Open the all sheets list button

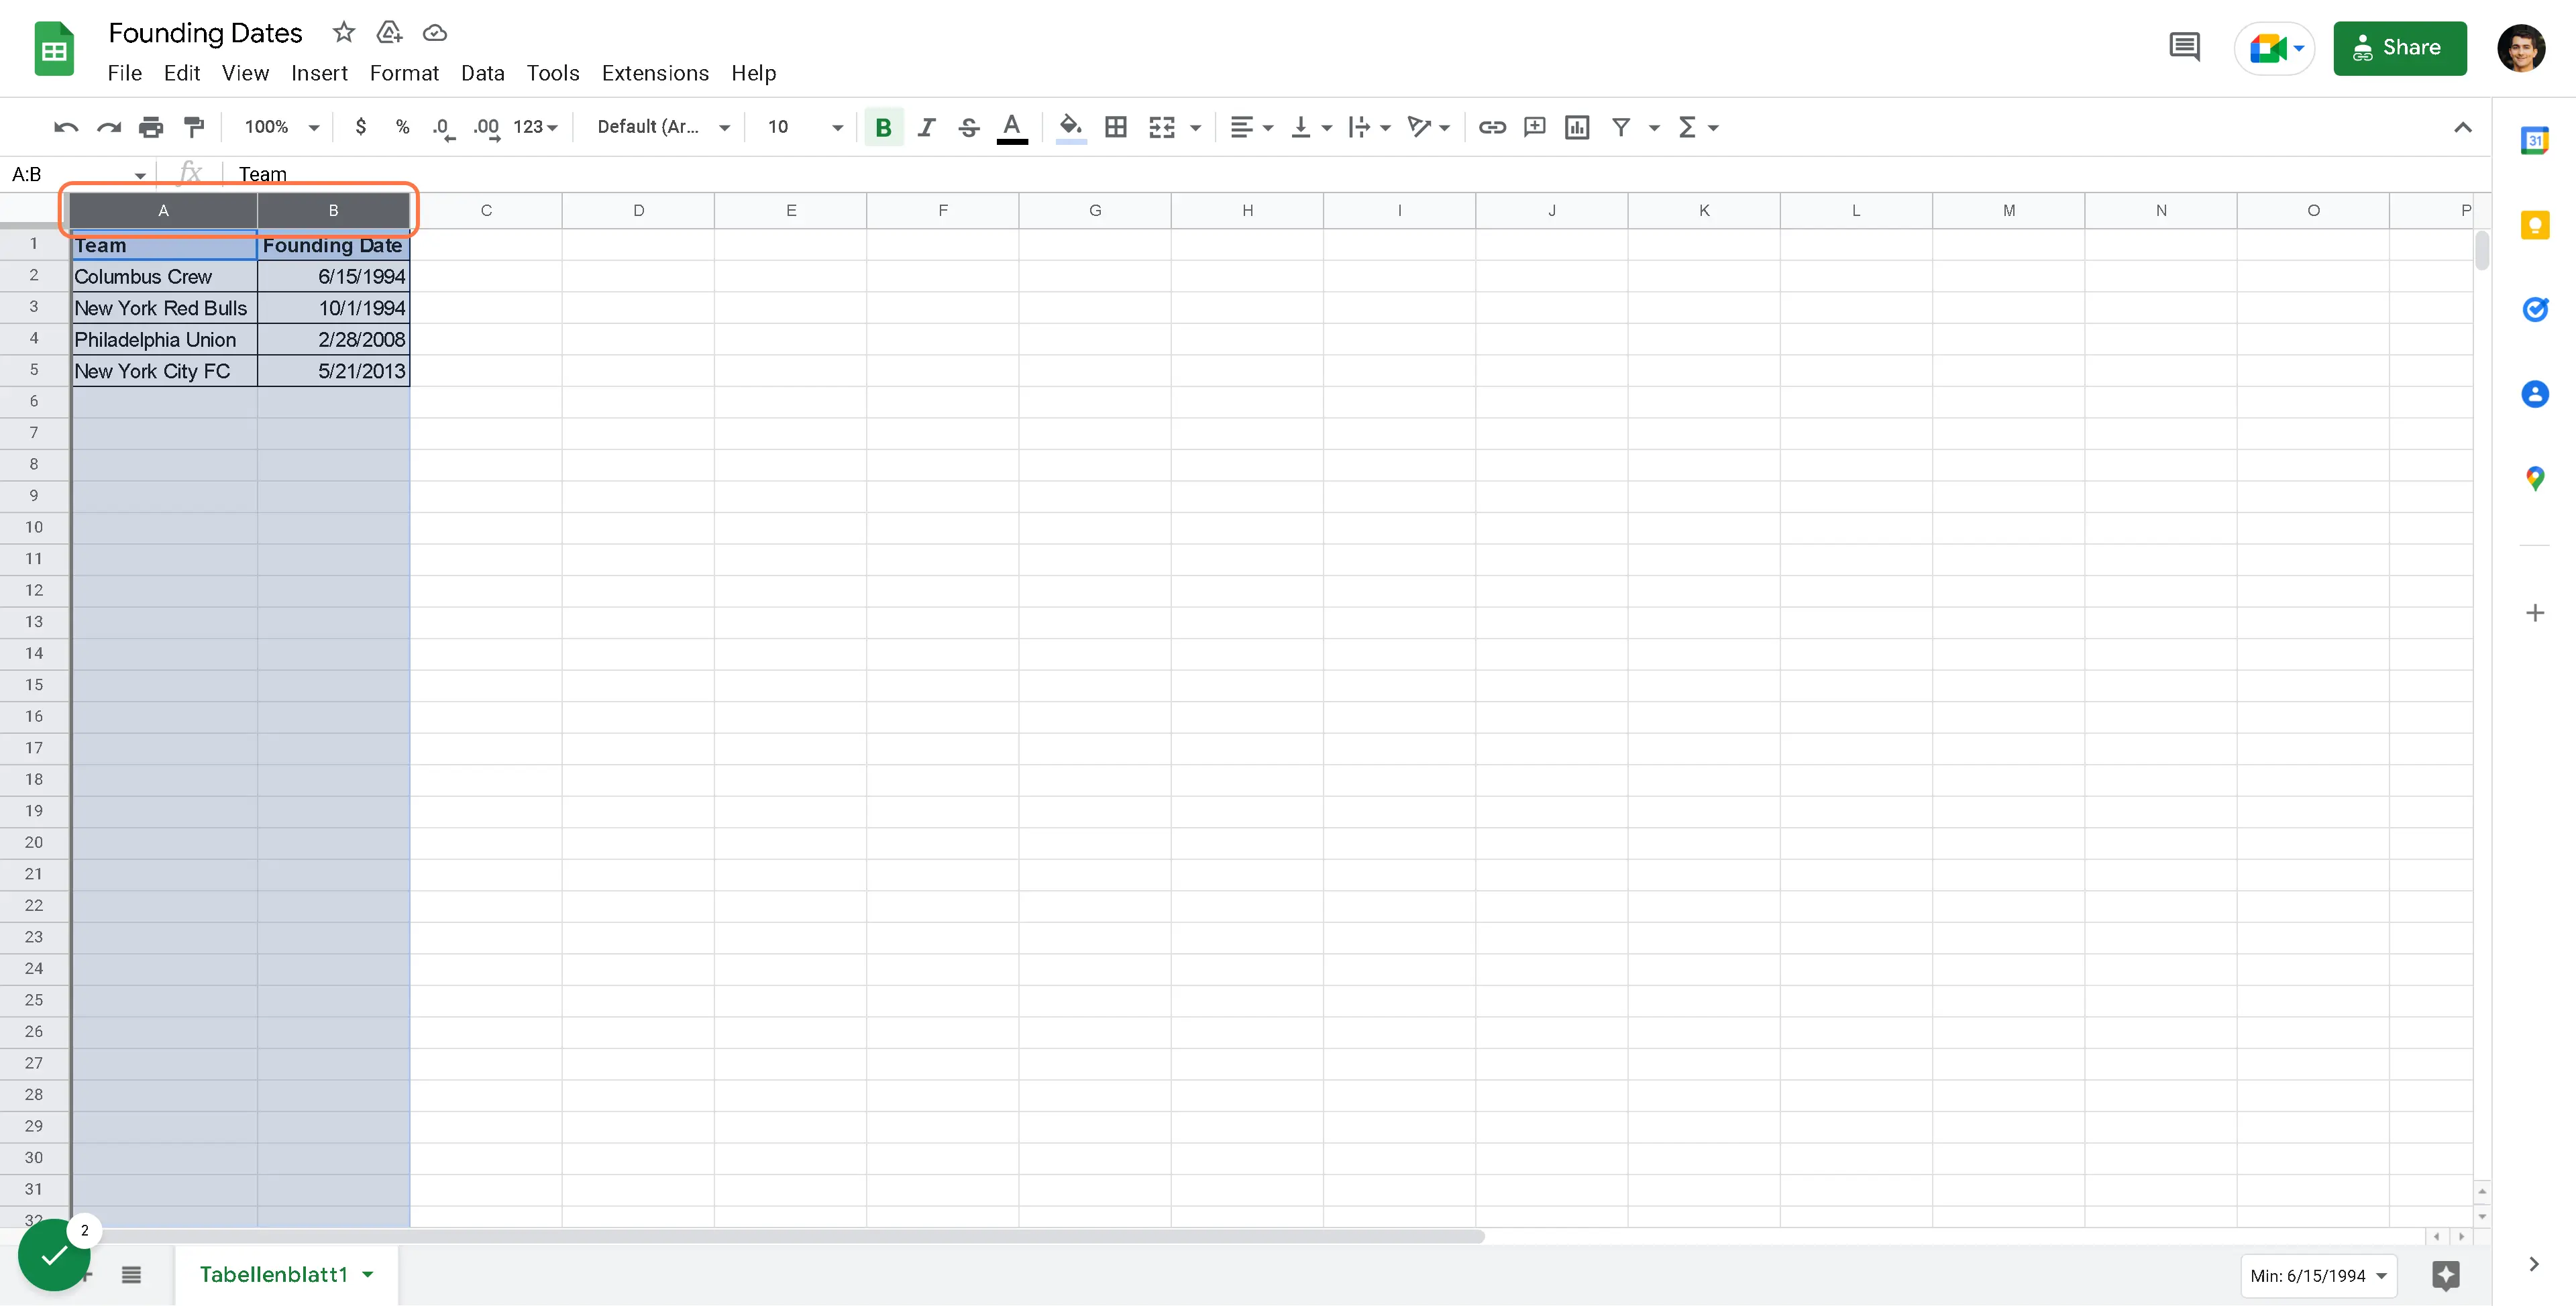click(131, 1275)
